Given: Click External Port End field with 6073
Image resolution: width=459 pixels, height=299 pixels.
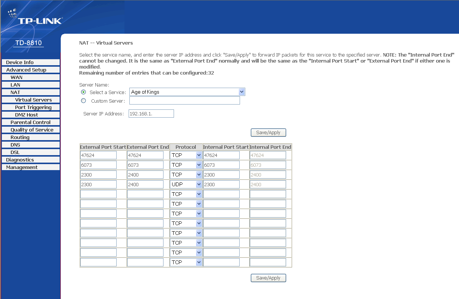Looking at the screenshot, I should [145, 165].
